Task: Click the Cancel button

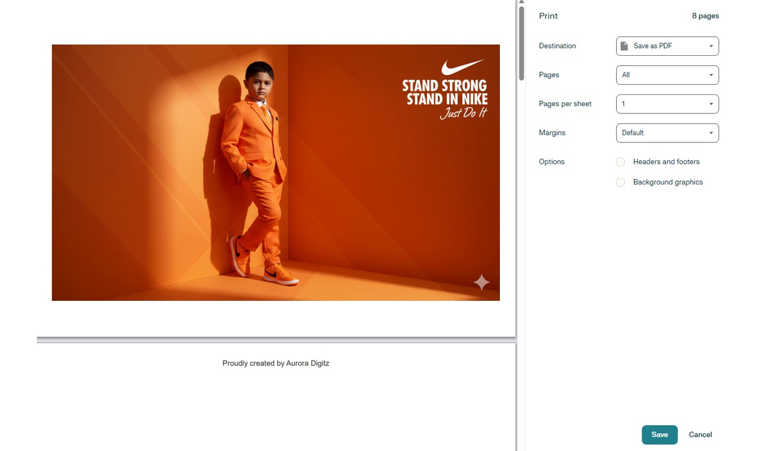Action: pos(700,434)
